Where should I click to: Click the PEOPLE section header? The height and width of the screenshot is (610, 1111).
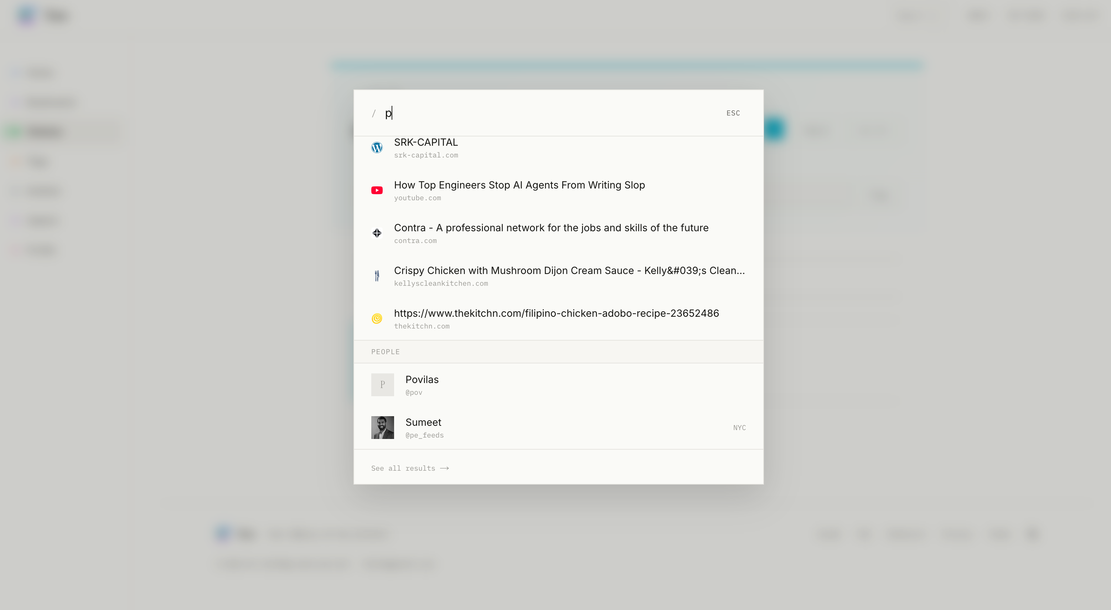click(385, 352)
